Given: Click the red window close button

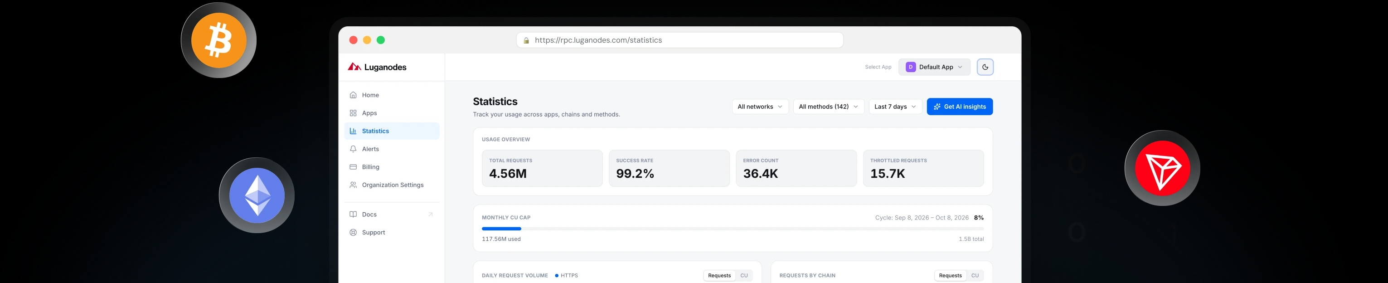Looking at the screenshot, I should coord(354,40).
